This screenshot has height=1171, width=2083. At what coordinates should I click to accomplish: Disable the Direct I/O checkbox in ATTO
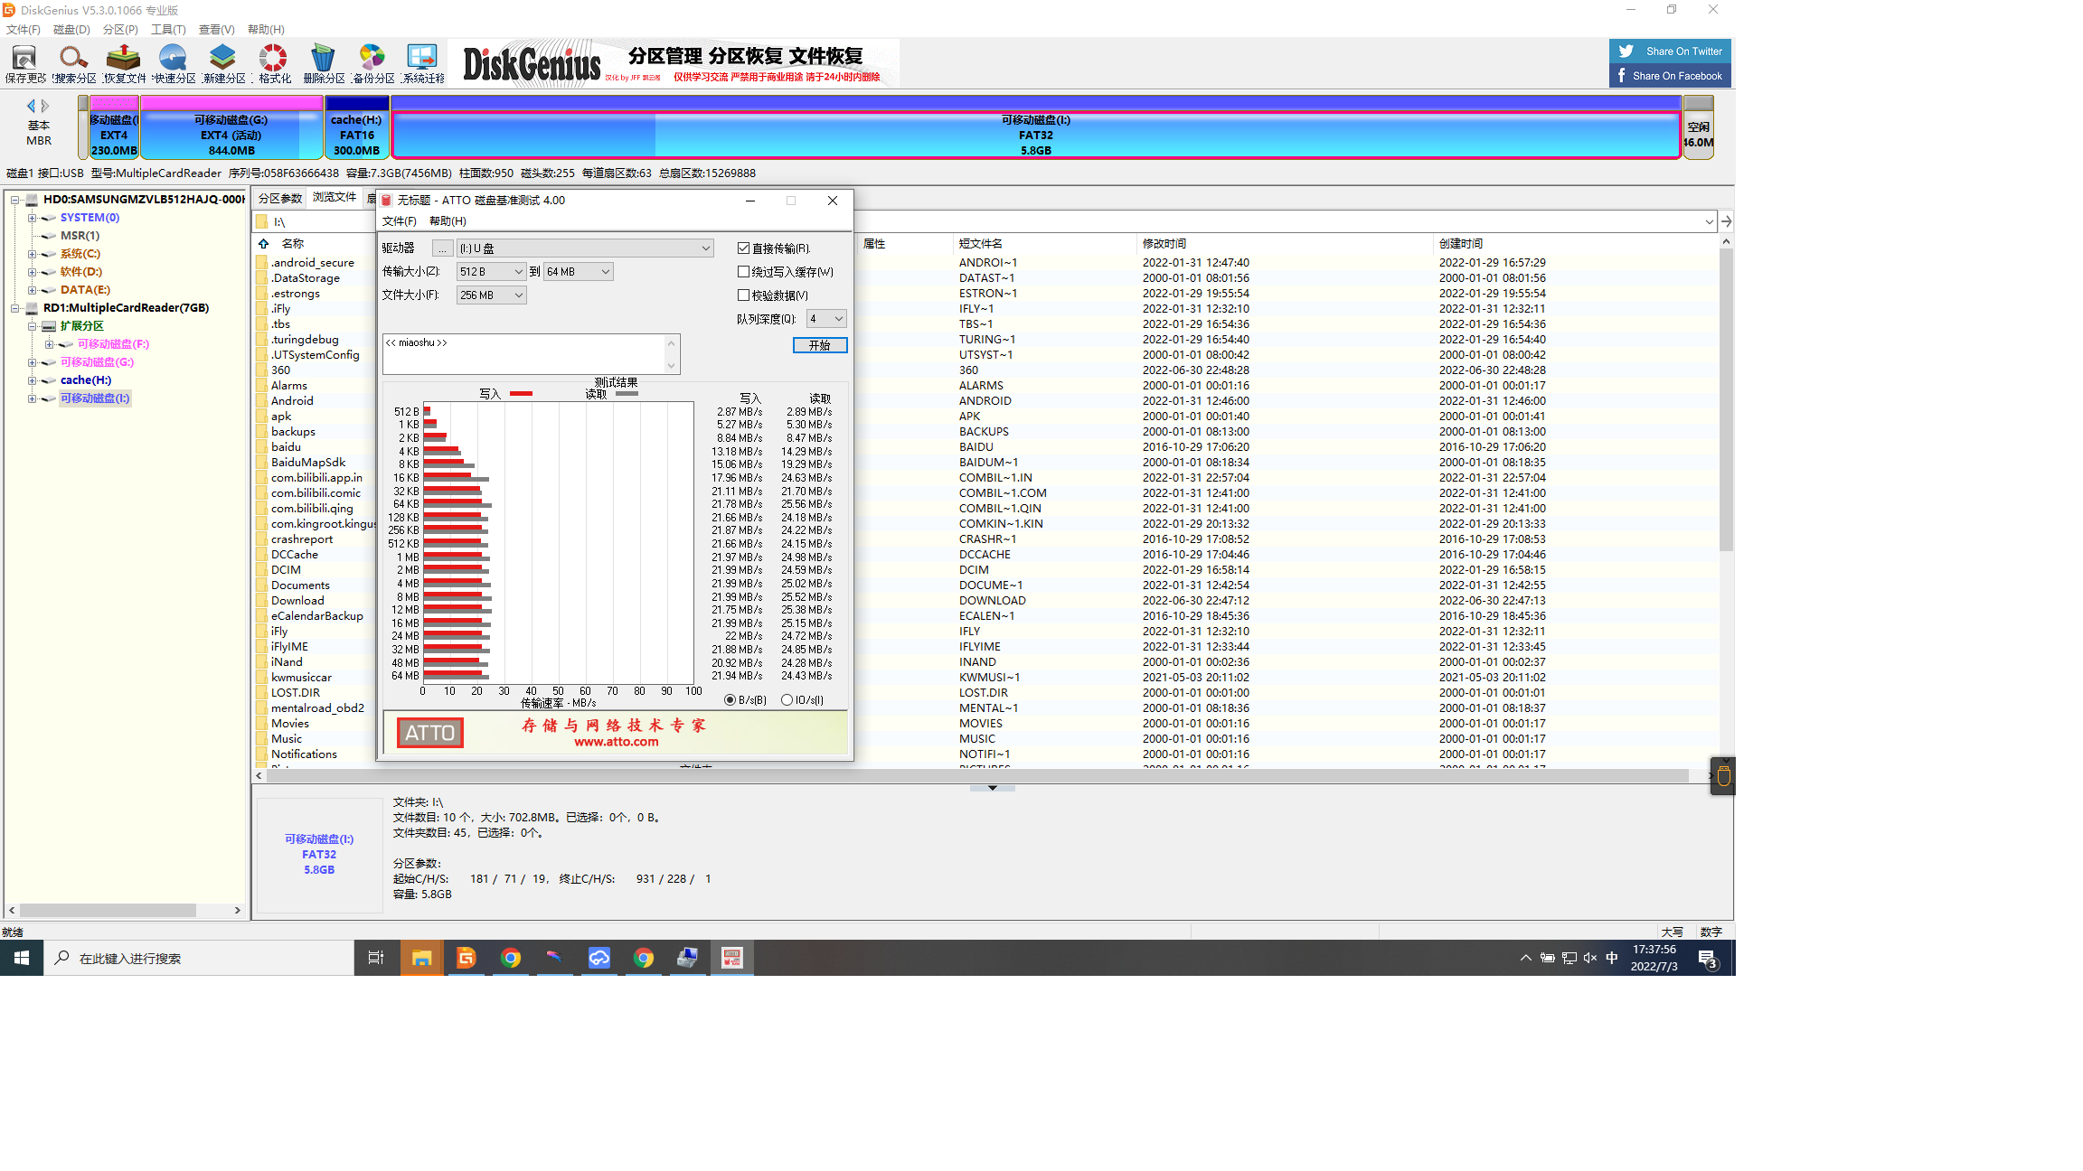point(744,248)
